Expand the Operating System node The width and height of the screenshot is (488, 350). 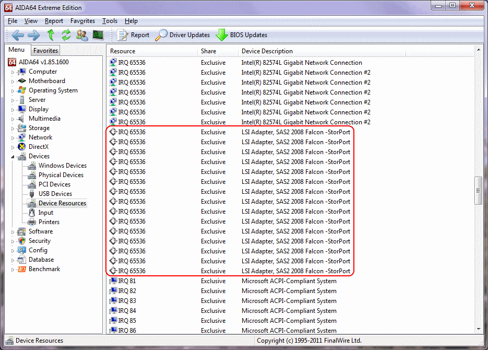pyautogui.click(x=13, y=91)
